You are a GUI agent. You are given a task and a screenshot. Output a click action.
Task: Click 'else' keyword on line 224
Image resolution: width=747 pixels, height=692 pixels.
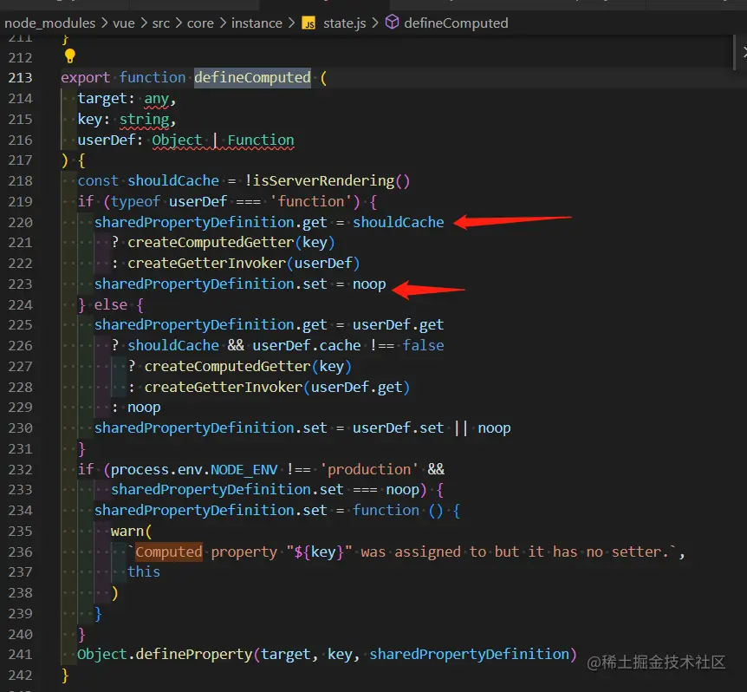click(x=111, y=304)
